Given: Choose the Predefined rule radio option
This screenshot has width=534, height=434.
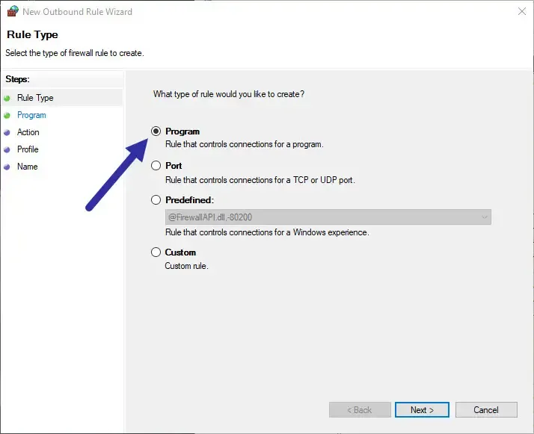Looking at the screenshot, I should click(156, 200).
